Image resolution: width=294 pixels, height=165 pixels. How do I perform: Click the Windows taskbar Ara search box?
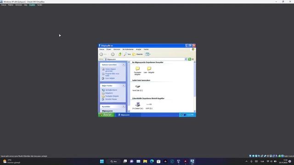(114, 161)
